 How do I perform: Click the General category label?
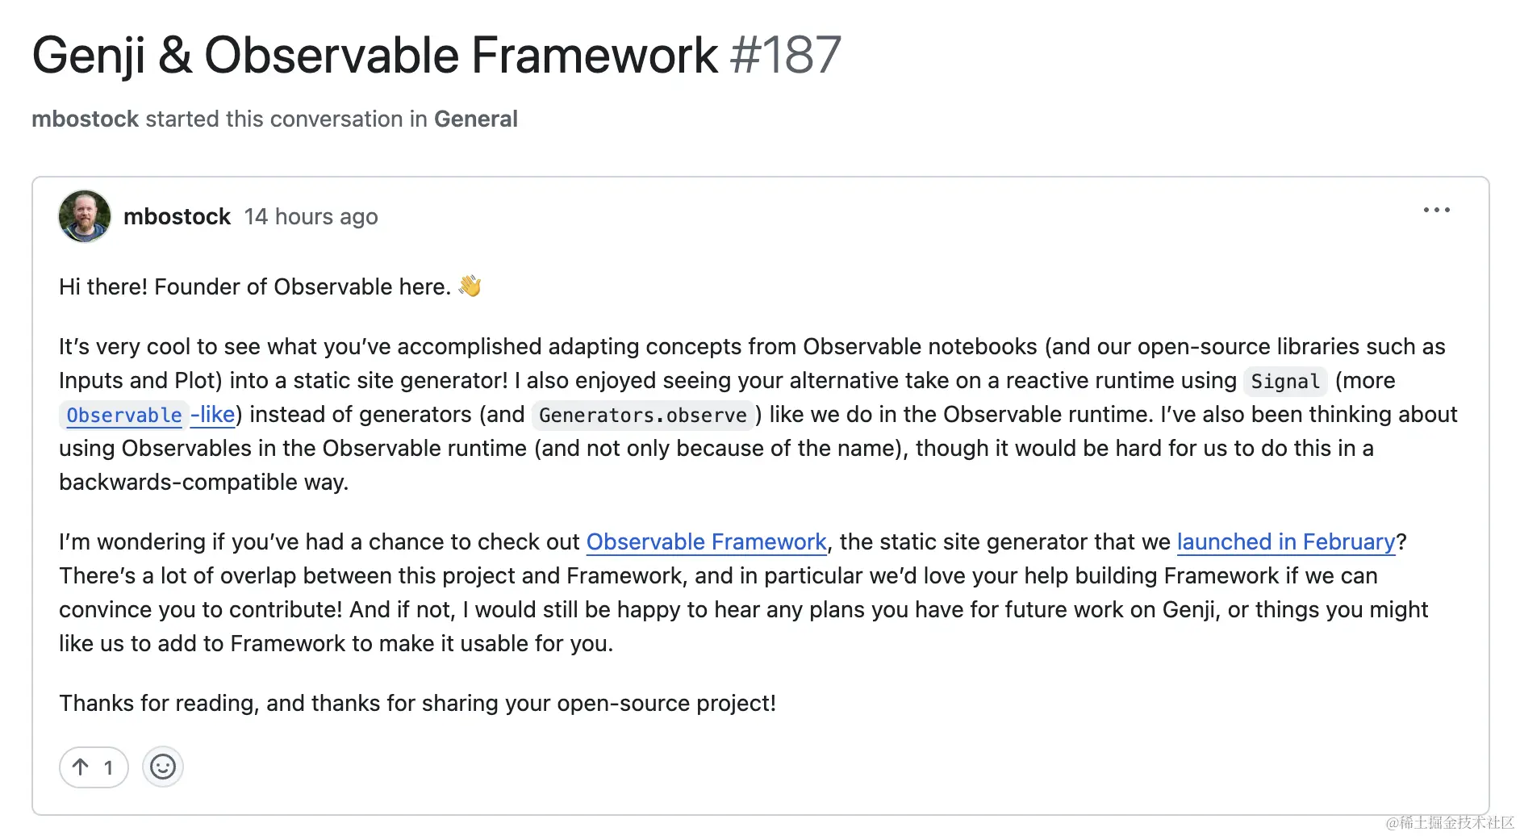point(476,119)
